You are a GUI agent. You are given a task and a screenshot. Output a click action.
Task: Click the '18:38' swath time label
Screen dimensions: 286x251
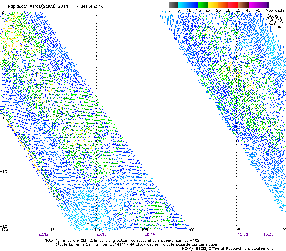243,234
